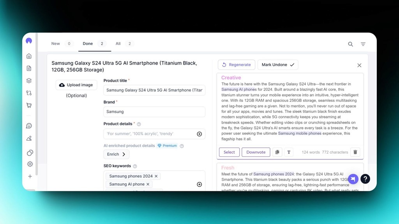The width and height of the screenshot is (399, 224).
Task: Delete the Creative description via the trash icon
Action: point(355,152)
